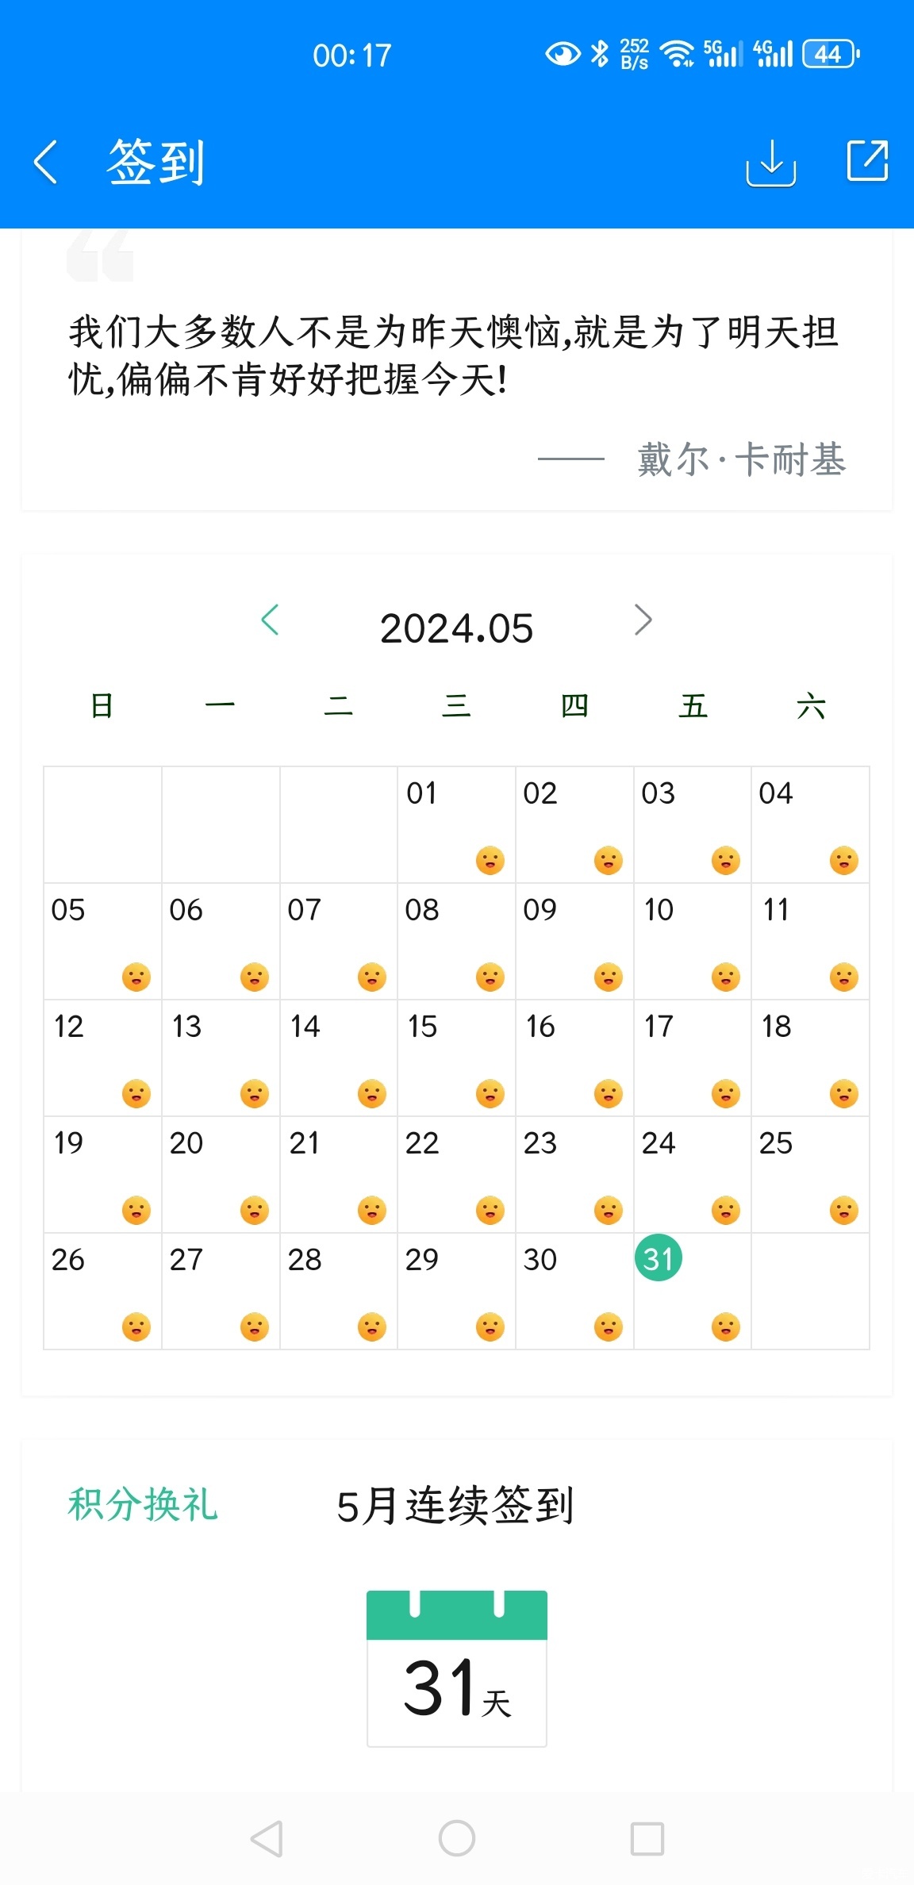Go to previous month with left chevron
This screenshot has width=914, height=1885.
coord(270,620)
